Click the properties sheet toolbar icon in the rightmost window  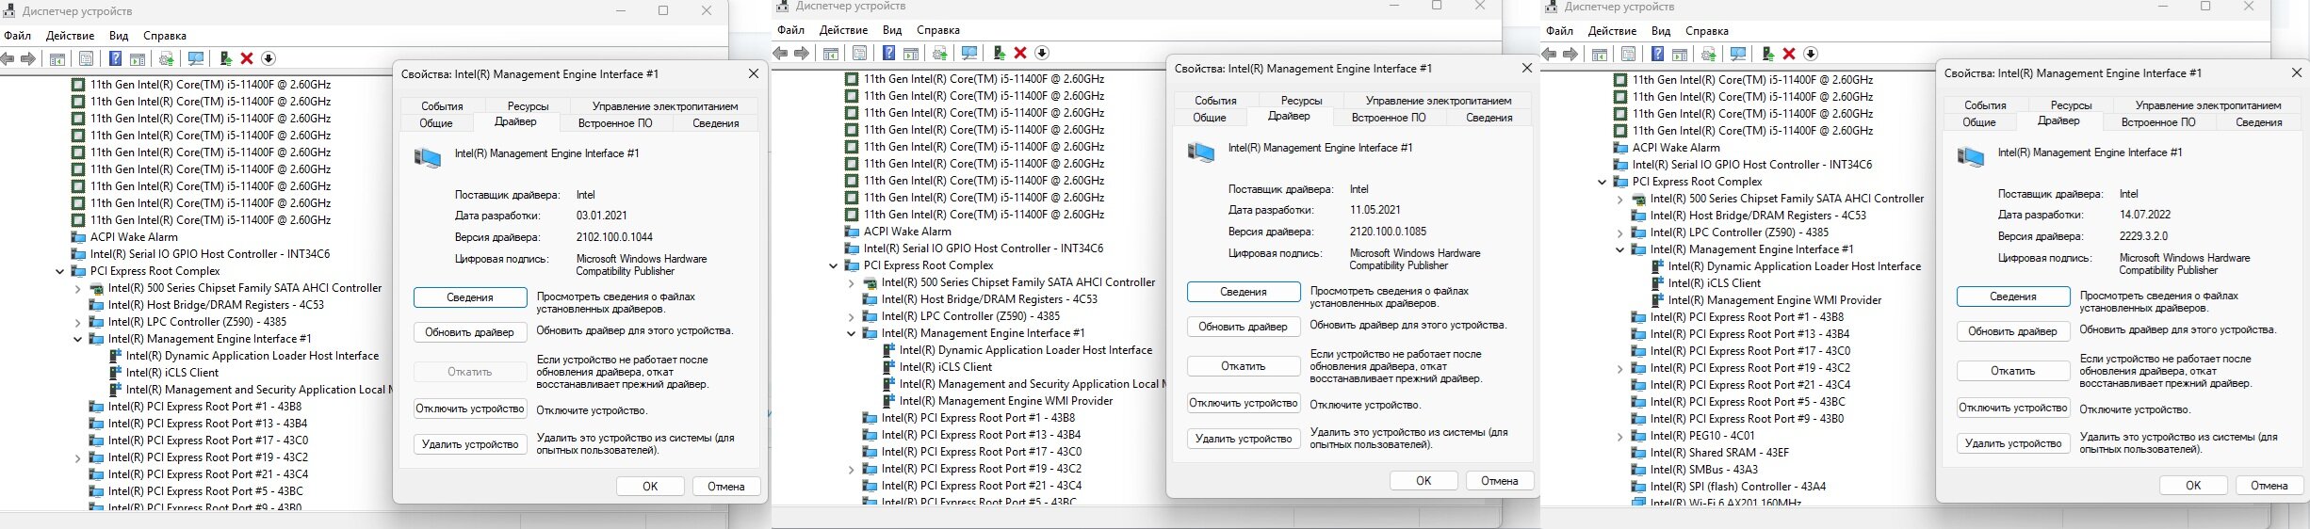[x=1629, y=55]
